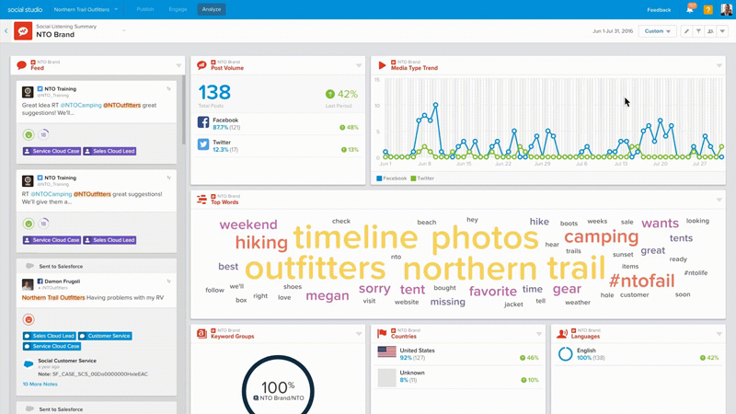This screenshot has width=736, height=414.
Task: Open the Custom date range dropdown
Action: click(x=657, y=31)
